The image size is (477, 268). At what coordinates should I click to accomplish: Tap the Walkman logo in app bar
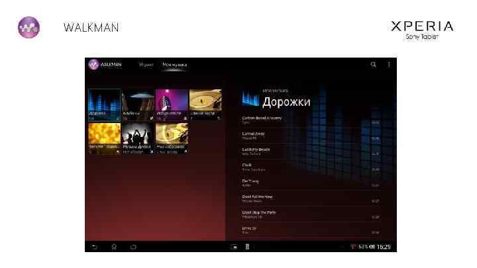pos(93,64)
